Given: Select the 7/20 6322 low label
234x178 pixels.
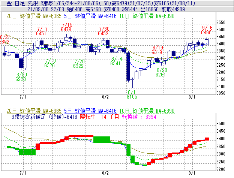Looking at the screenshot, I should (x=79, y=64).
